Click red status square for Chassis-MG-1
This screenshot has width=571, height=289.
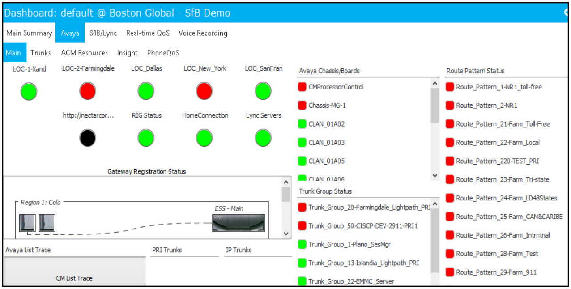[302, 106]
